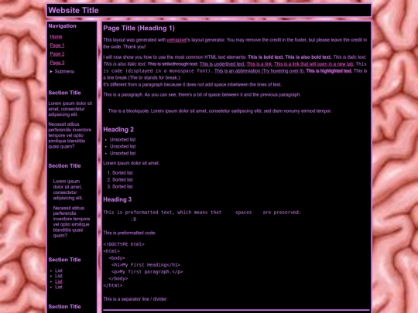Screen dimensions: 418x313
Task: Click 'This is a separator line / divider:' text
Action: click(x=135, y=299)
